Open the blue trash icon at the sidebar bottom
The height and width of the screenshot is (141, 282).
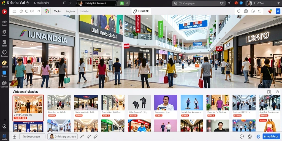coord(4,136)
